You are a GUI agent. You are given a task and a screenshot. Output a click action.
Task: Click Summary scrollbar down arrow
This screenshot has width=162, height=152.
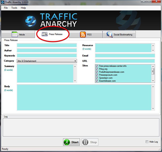tap(75, 81)
